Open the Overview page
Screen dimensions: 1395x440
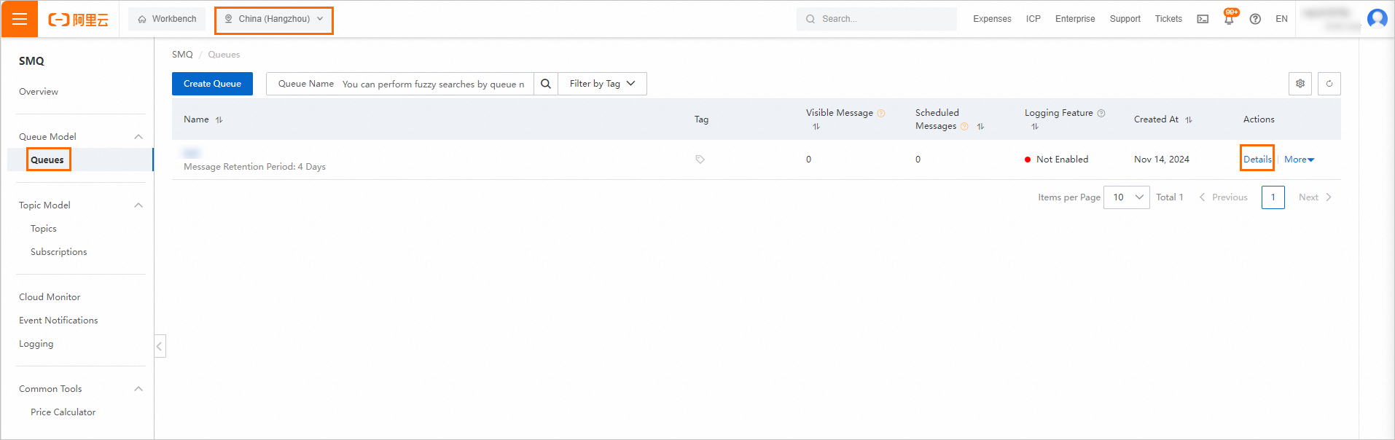[x=39, y=92]
